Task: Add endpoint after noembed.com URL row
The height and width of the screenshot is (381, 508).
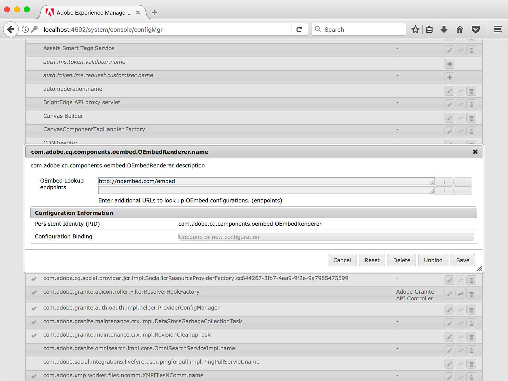Action: (444, 182)
